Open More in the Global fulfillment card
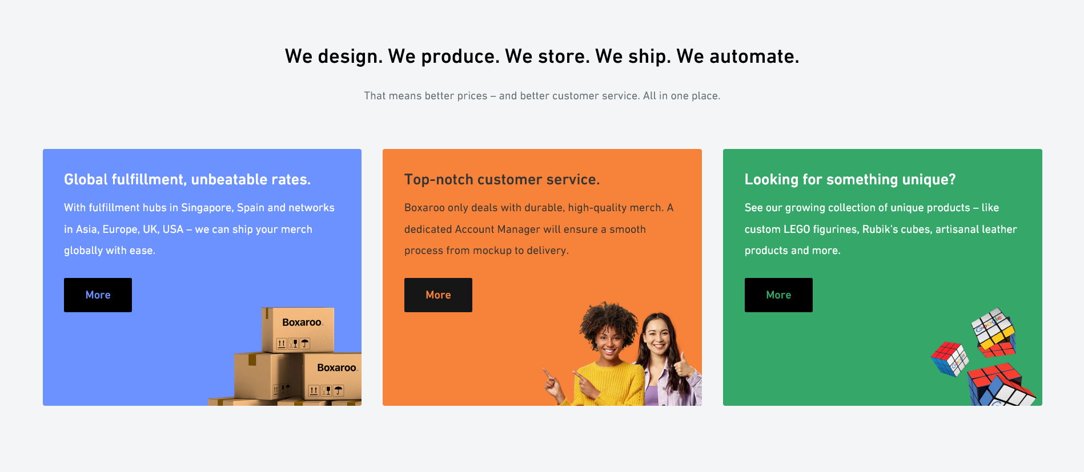 coord(98,295)
